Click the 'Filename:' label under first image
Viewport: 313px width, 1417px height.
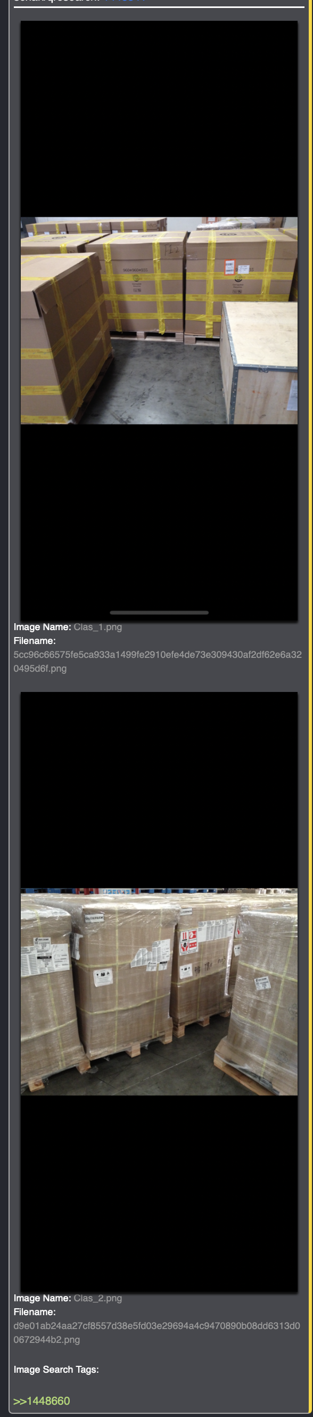tap(35, 641)
